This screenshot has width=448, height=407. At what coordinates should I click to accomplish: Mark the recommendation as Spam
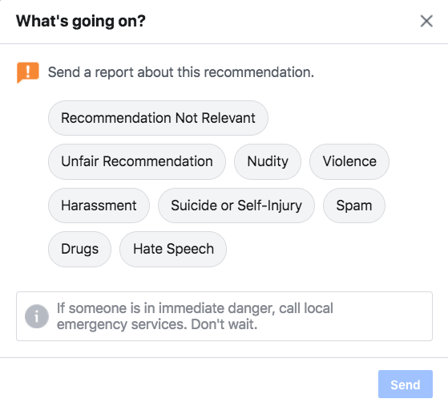[x=354, y=206]
